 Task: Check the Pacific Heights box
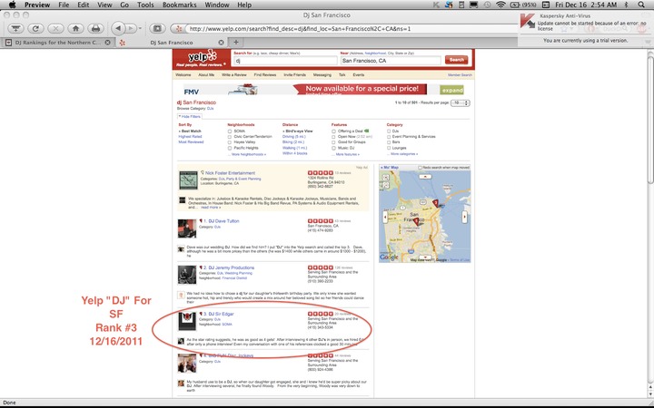point(230,148)
